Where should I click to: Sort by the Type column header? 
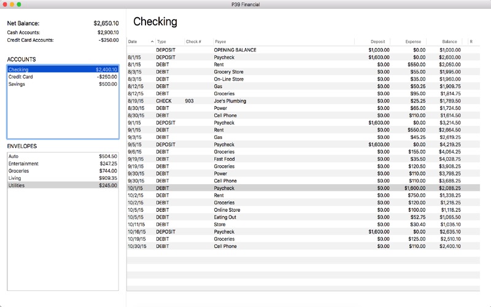[169, 42]
